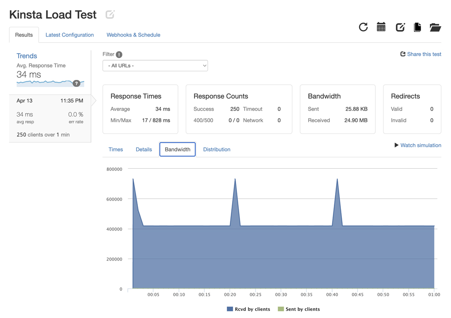Click the 00:30 mark on the timeline axis
The height and width of the screenshot is (318, 451).
click(281, 295)
